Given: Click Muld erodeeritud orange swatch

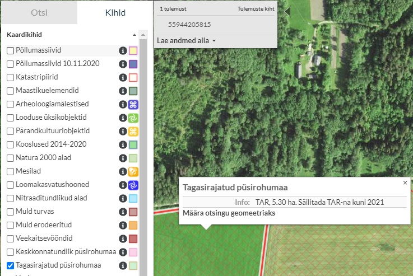Looking at the screenshot, I should [133, 225].
